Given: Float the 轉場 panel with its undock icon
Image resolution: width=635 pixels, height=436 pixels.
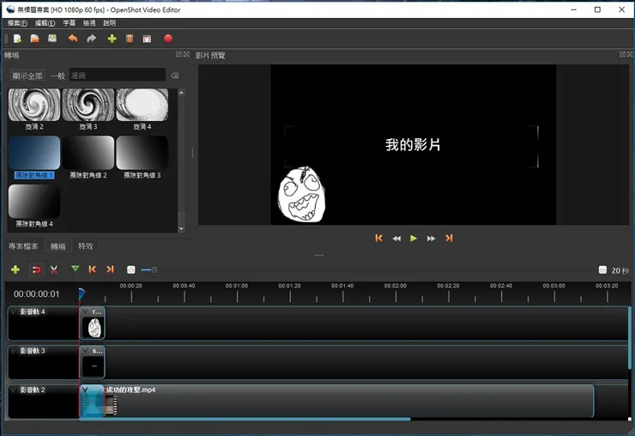Looking at the screenshot, I should [x=178, y=54].
